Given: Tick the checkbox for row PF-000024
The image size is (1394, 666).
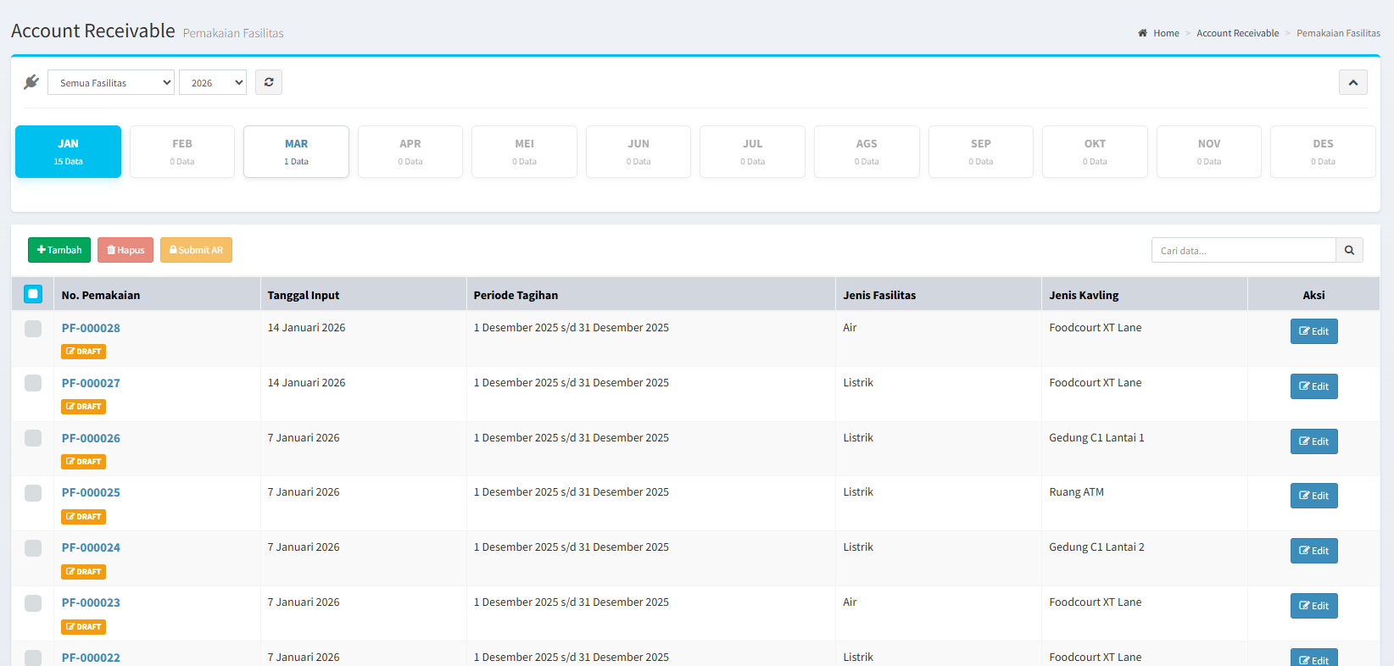Looking at the screenshot, I should 33,548.
